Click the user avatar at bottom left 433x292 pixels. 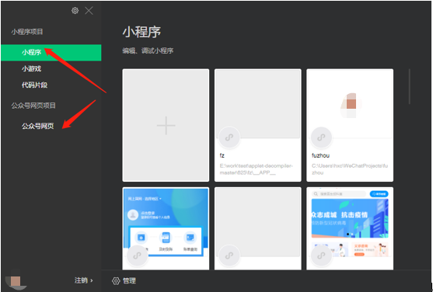[x=16, y=281]
